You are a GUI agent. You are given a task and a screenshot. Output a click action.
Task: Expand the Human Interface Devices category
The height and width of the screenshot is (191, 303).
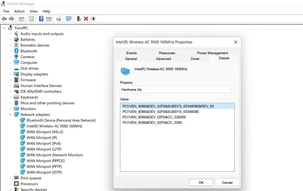[x=10, y=86]
